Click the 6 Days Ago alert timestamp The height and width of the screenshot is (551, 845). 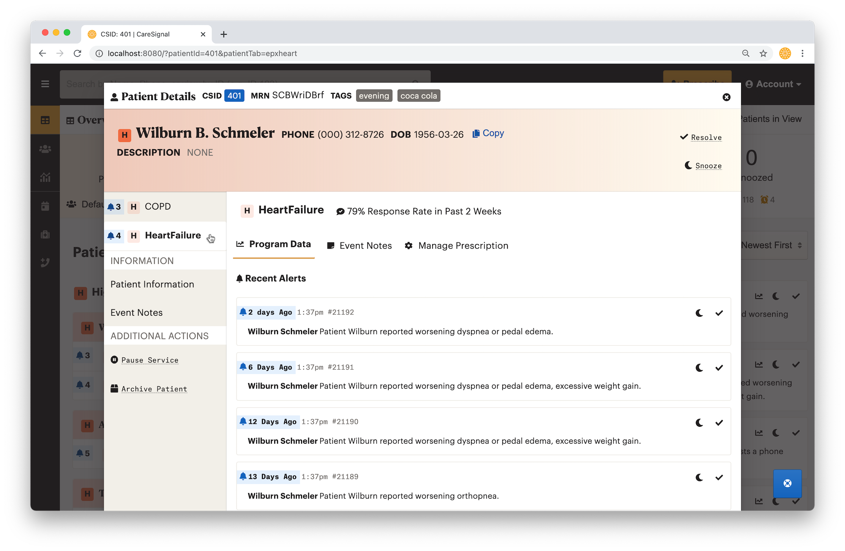pos(270,367)
